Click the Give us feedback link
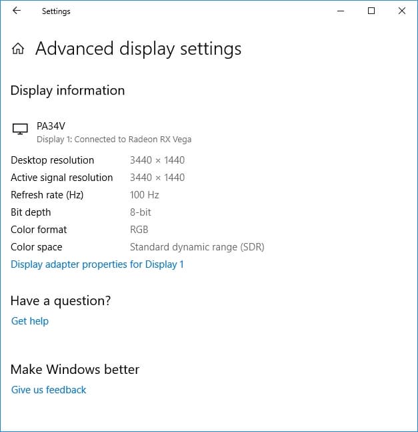 pyautogui.click(x=49, y=390)
